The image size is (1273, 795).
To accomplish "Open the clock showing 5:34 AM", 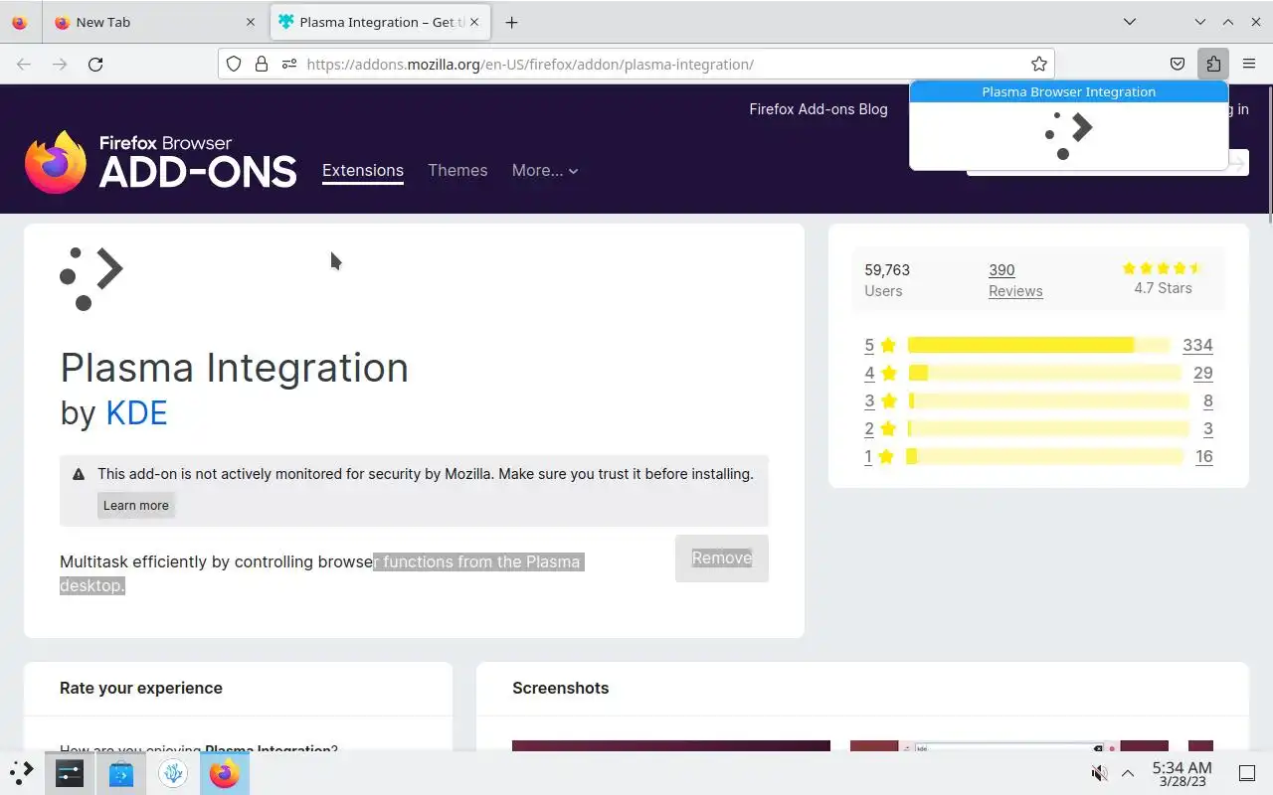I will (x=1182, y=773).
